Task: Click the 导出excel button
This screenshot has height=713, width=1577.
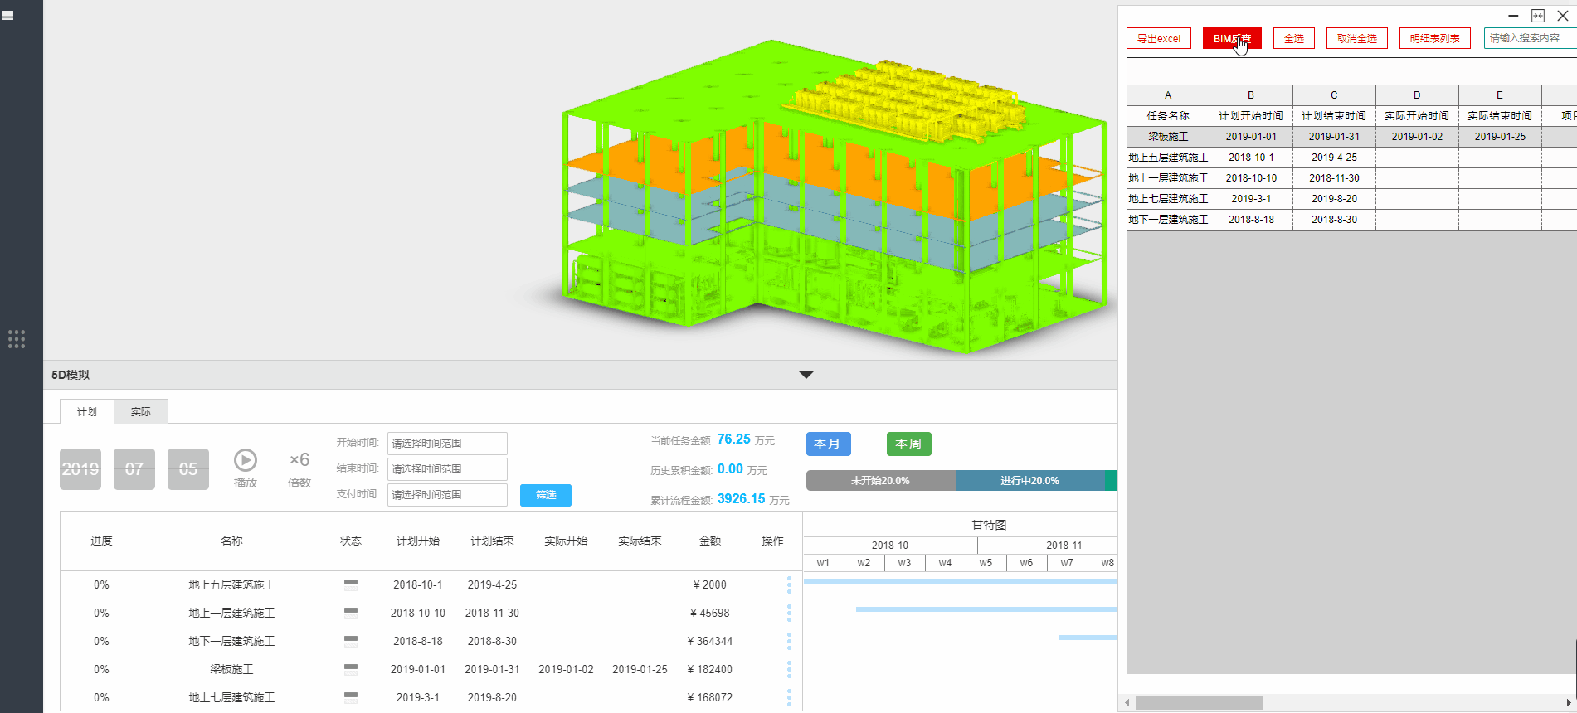Action: pyautogui.click(x=1158, y=39)
